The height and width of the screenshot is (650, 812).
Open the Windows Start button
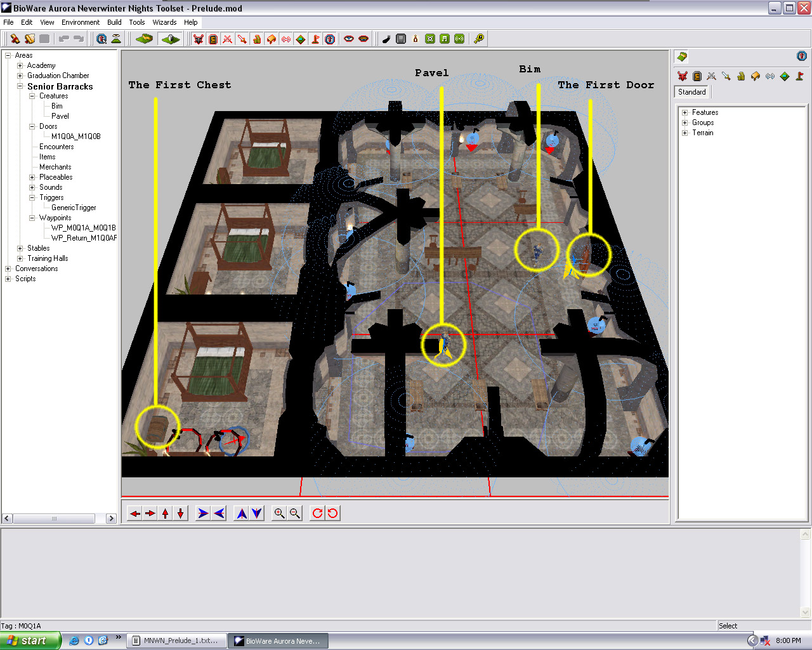pos(30,640)
